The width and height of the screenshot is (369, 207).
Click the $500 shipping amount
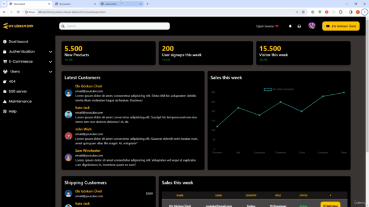click(149, 194)
